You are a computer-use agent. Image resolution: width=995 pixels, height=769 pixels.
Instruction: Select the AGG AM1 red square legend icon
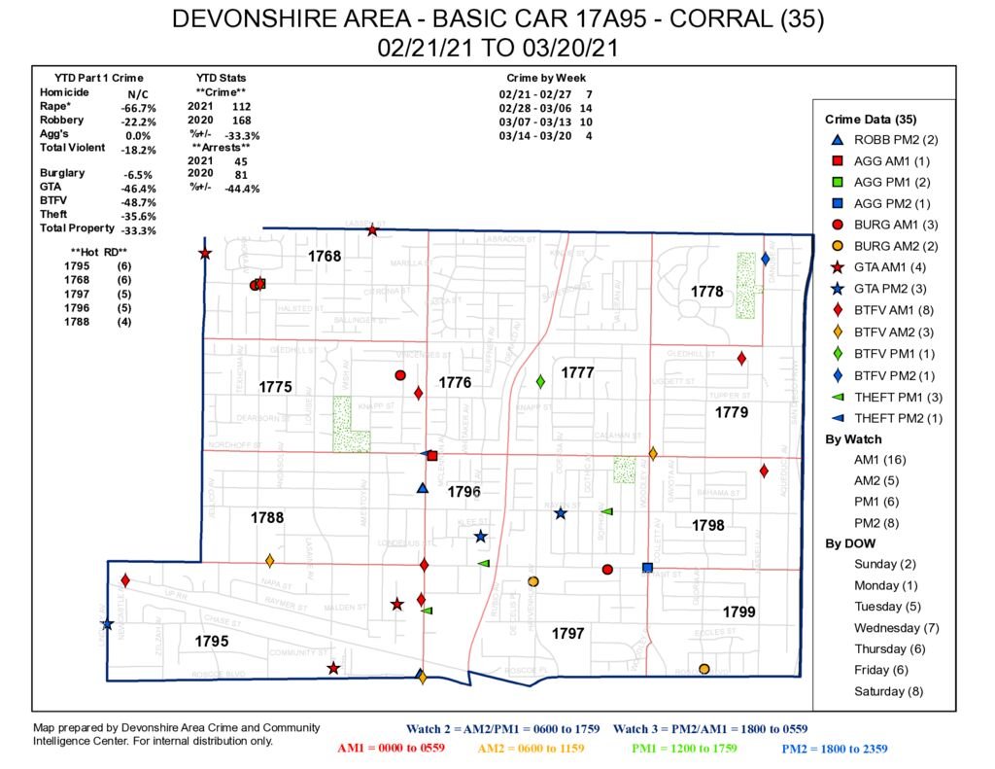point(837,161)
